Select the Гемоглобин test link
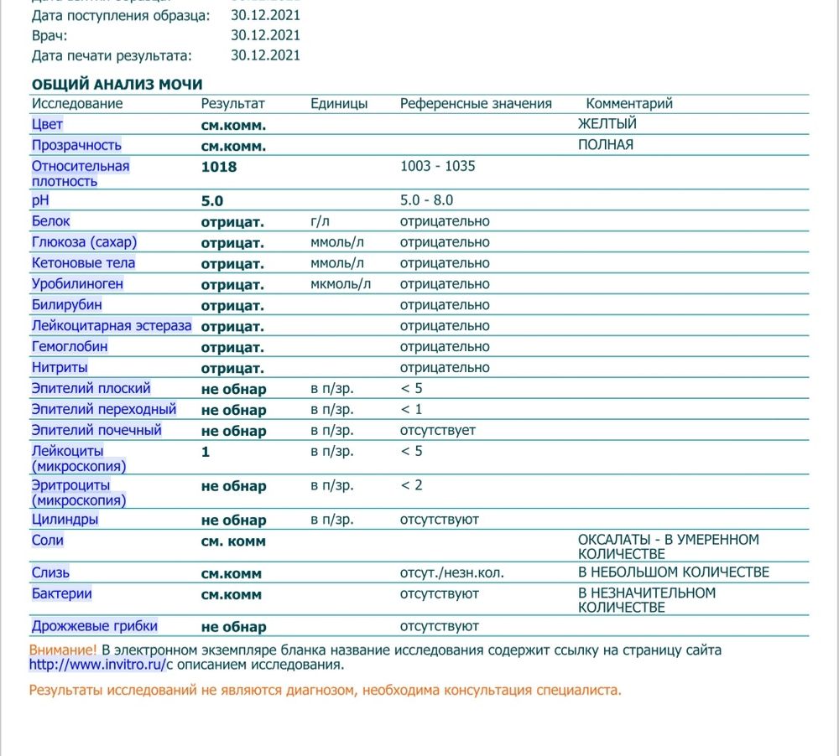This screenshot has height=756, width=839. (70, 347)
